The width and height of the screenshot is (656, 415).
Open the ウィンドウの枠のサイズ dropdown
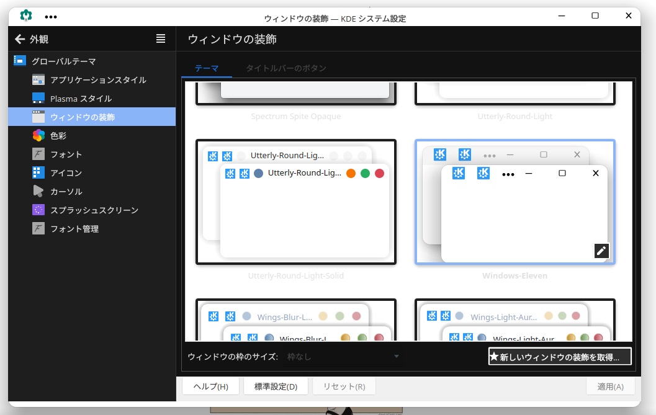tap(343, 357)
